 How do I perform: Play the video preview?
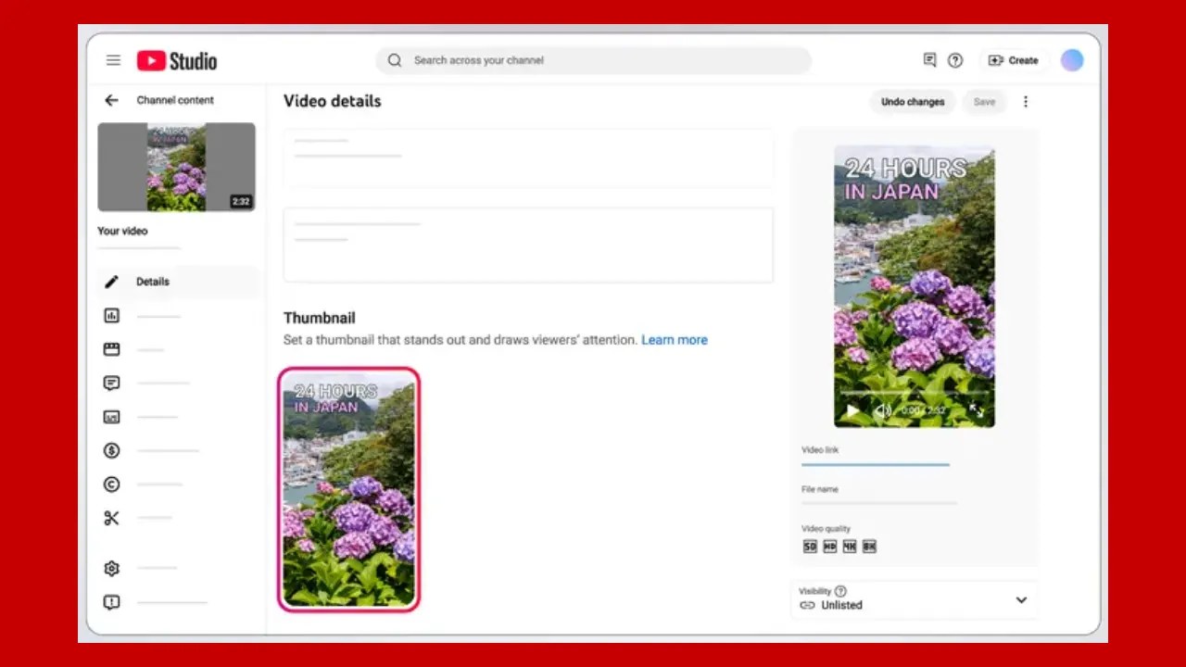click(853, 410)
